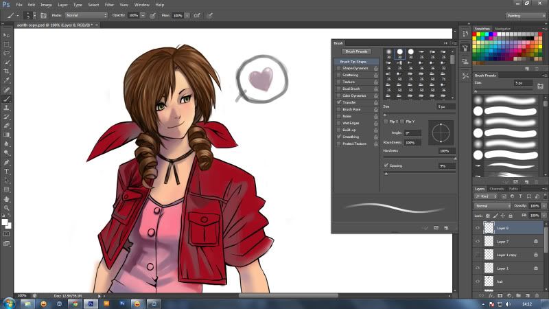
Task: Hide Layer 7 using its eye icon
Action: pyautogui.click(x=477, y=241)
